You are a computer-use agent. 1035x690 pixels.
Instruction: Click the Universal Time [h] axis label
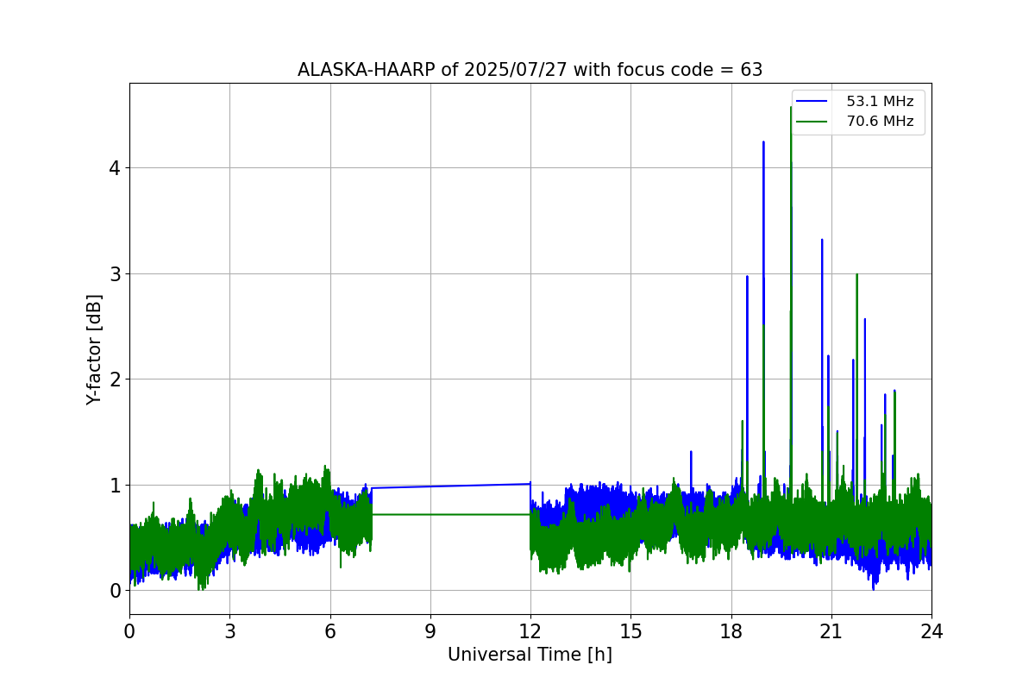tap(530, 655)
